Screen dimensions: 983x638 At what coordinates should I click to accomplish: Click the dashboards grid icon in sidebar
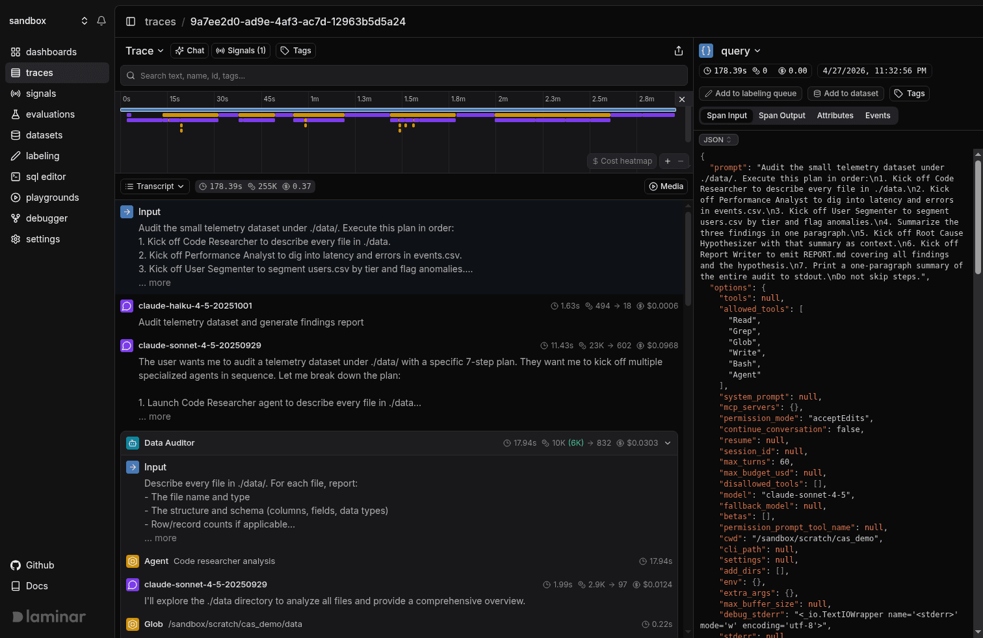tap(16, 52)
